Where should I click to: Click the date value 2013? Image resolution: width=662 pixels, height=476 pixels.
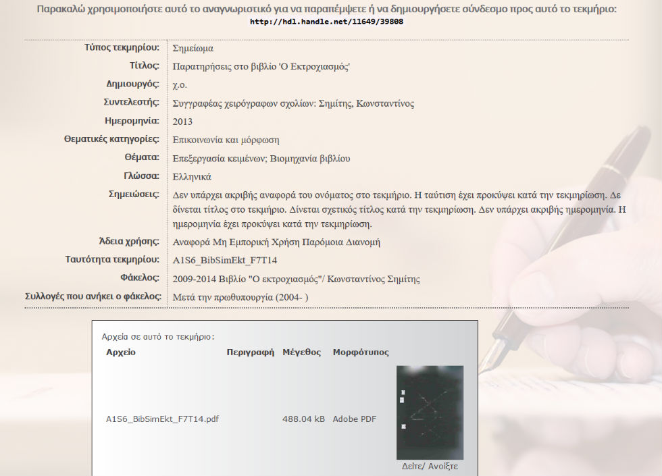click(x=182, y=122)
